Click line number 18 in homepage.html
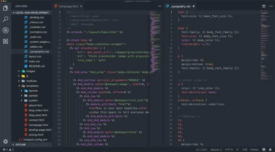Viewport: 275px width, 152px height. click(59, 80)
